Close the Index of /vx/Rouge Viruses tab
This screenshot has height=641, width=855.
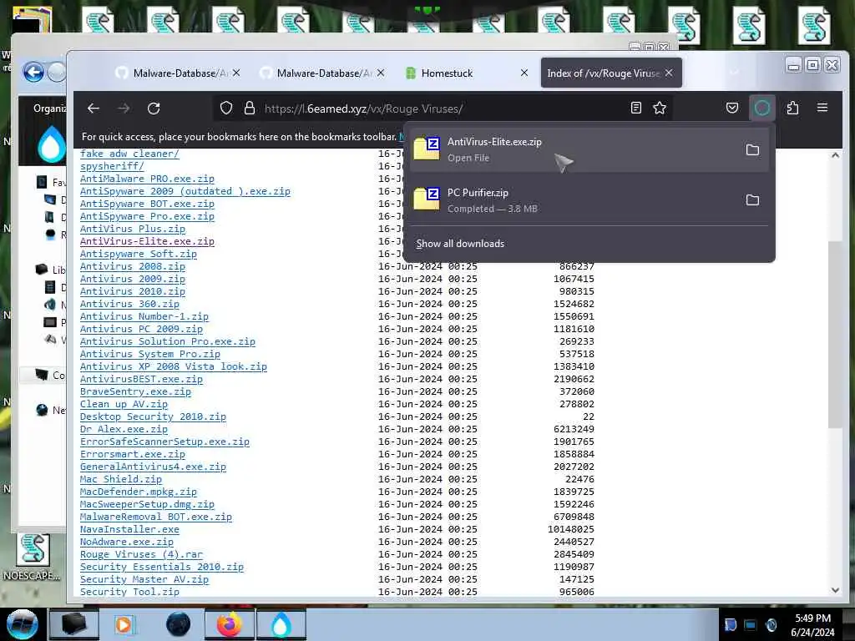point(669,73)
